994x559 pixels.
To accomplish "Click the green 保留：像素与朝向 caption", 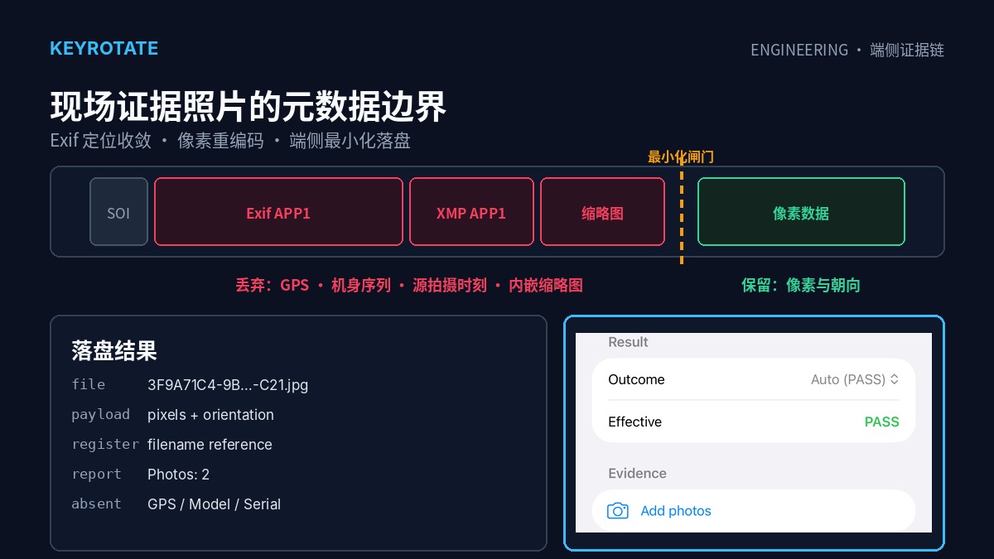I will click(x=801, y=285).
